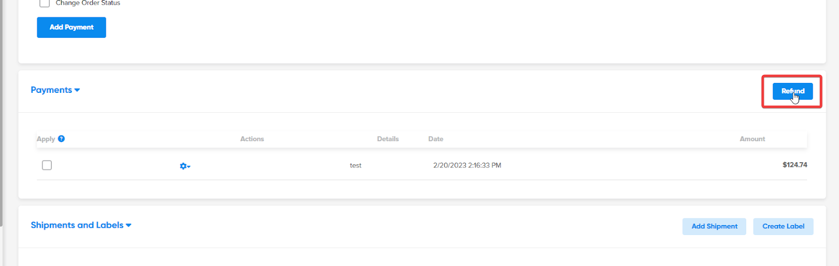This screenshot has width=839, height=266.
Task: Click the $124.74 payment amount
Action: (794, 165)
